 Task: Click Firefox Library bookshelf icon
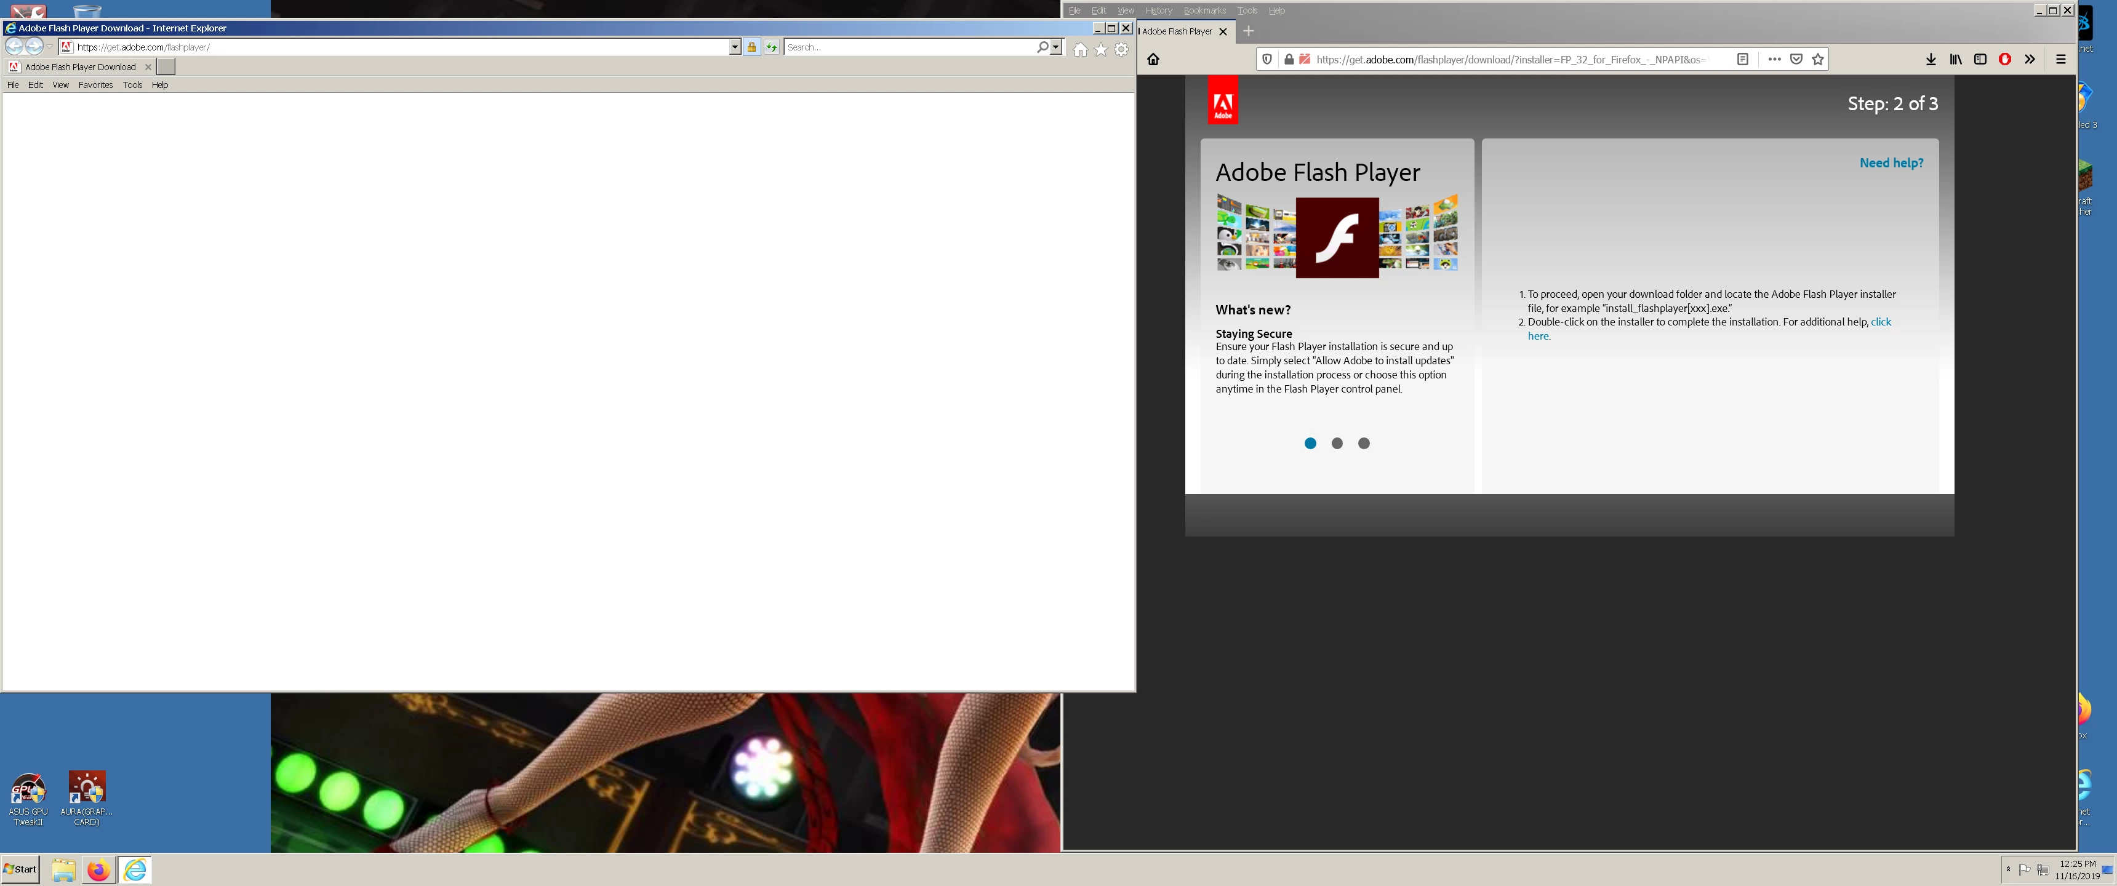[1955, 59]
